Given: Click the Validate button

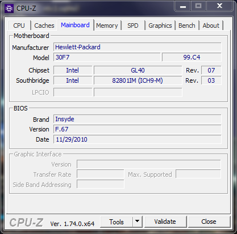Looking at the screenshot, I should 165,222.
